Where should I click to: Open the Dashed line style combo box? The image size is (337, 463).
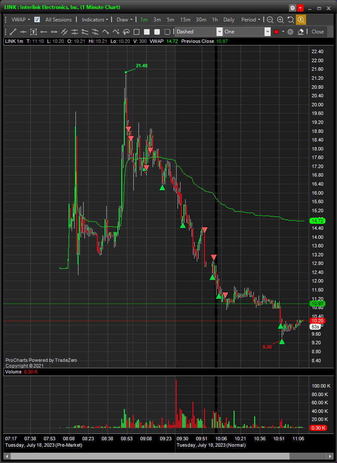pyautogui.click(x=199, y=32)
